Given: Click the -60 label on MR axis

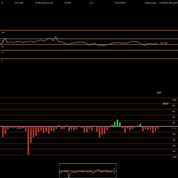Looking at the screenshot, I should point(174,146).
